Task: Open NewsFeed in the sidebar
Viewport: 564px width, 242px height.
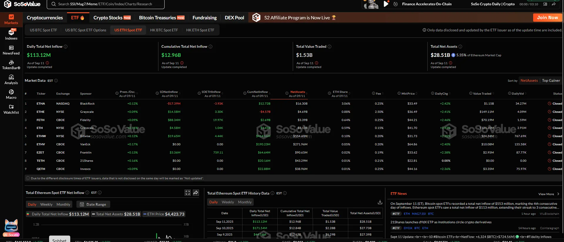Action: point(11,50)
